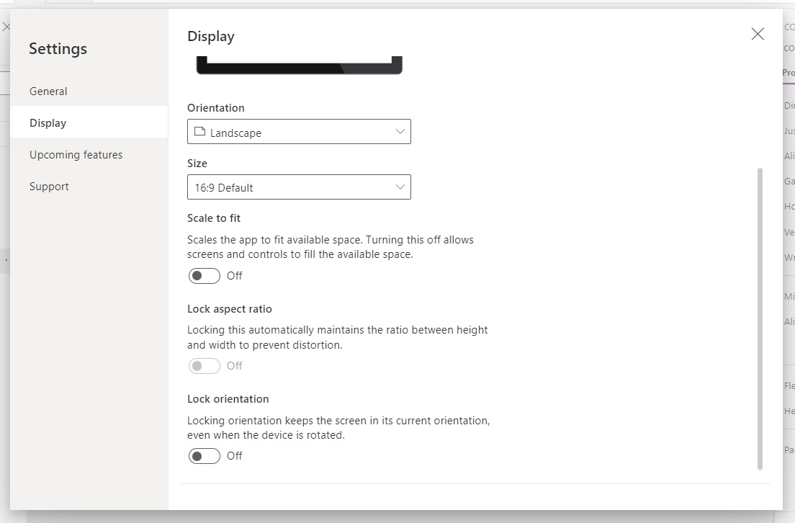Go to the Support section
Image resolution: width=795 pixels, height=523 pixels.
click(49, 186)
